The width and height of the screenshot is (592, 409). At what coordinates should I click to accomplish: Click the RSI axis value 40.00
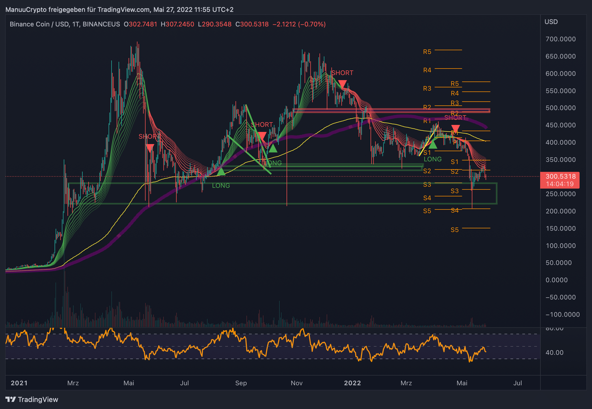tap(554, 353)
